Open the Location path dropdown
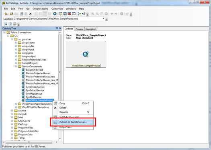This screenshot has height=150, width=211. click(103, 19)
